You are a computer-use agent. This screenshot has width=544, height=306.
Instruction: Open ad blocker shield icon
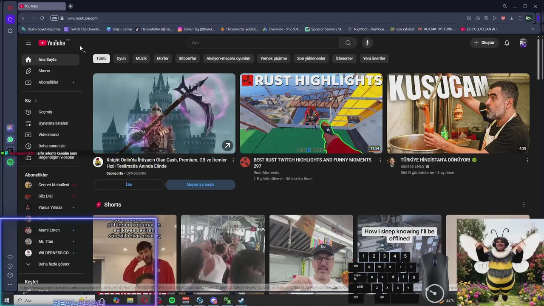(486, 18)
